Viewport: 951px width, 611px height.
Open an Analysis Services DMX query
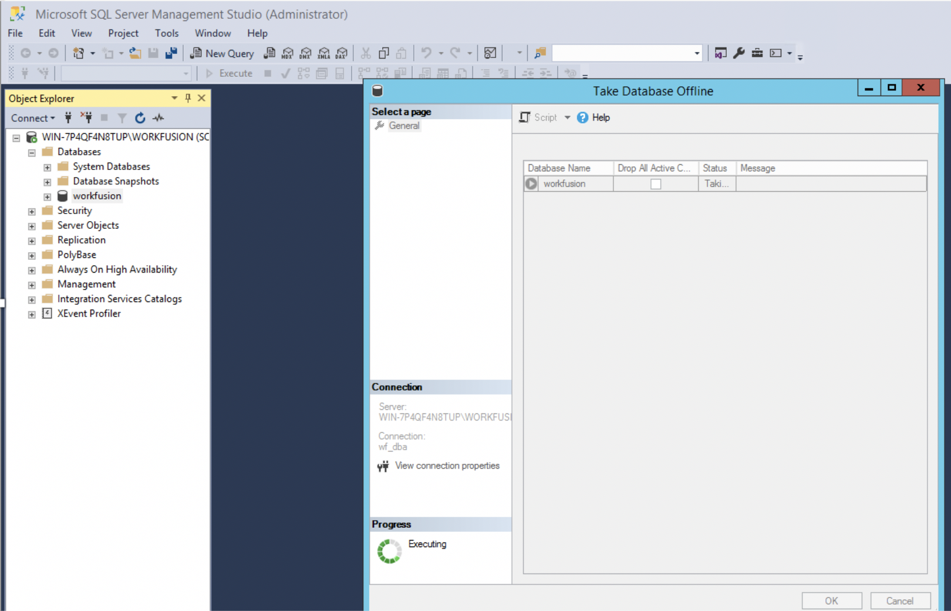tap(306, 53)
